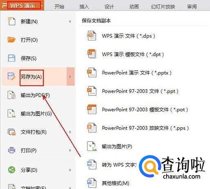
Task: Open the 插入 ribbon tab
Action: [x=84, y=6]
